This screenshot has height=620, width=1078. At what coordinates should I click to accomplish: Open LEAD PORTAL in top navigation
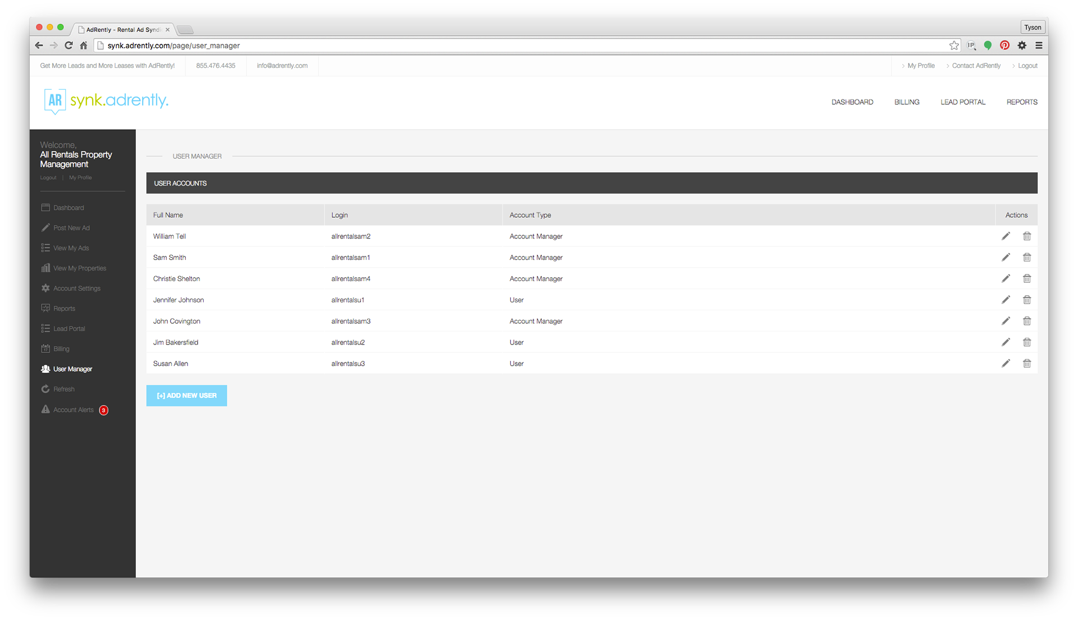click(x=962, y=102)
